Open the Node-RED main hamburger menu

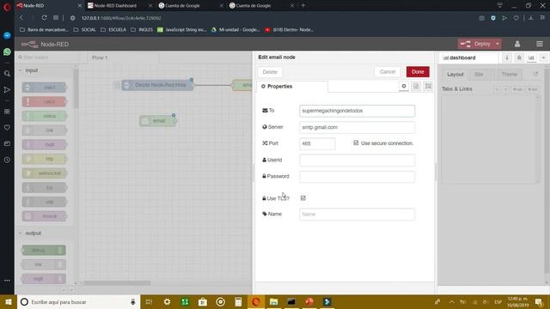click(540, 44)
